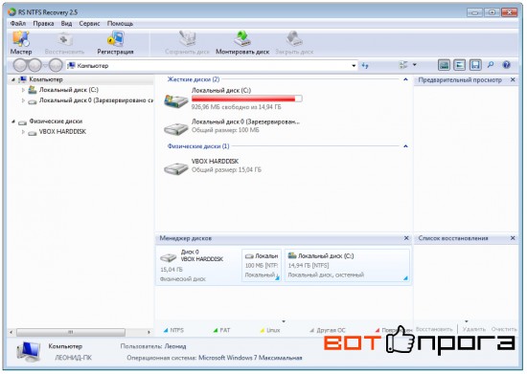527x374 pixels.
Task: Click the Закрыть диск toolbar icon
Action: (x=294, y=39)
